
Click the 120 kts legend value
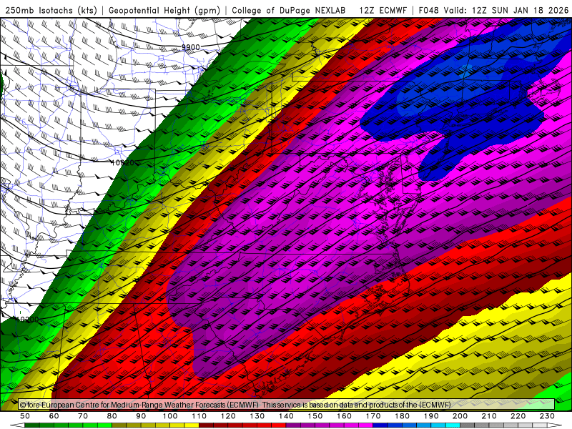click(228, 416)
